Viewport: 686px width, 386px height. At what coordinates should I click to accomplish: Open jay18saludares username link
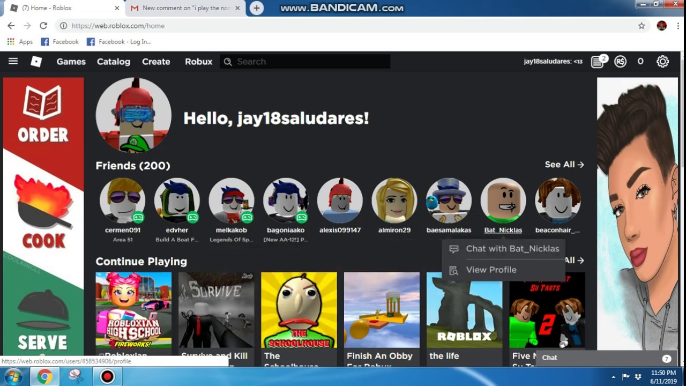pyautogui.click(x=553, y=62)
